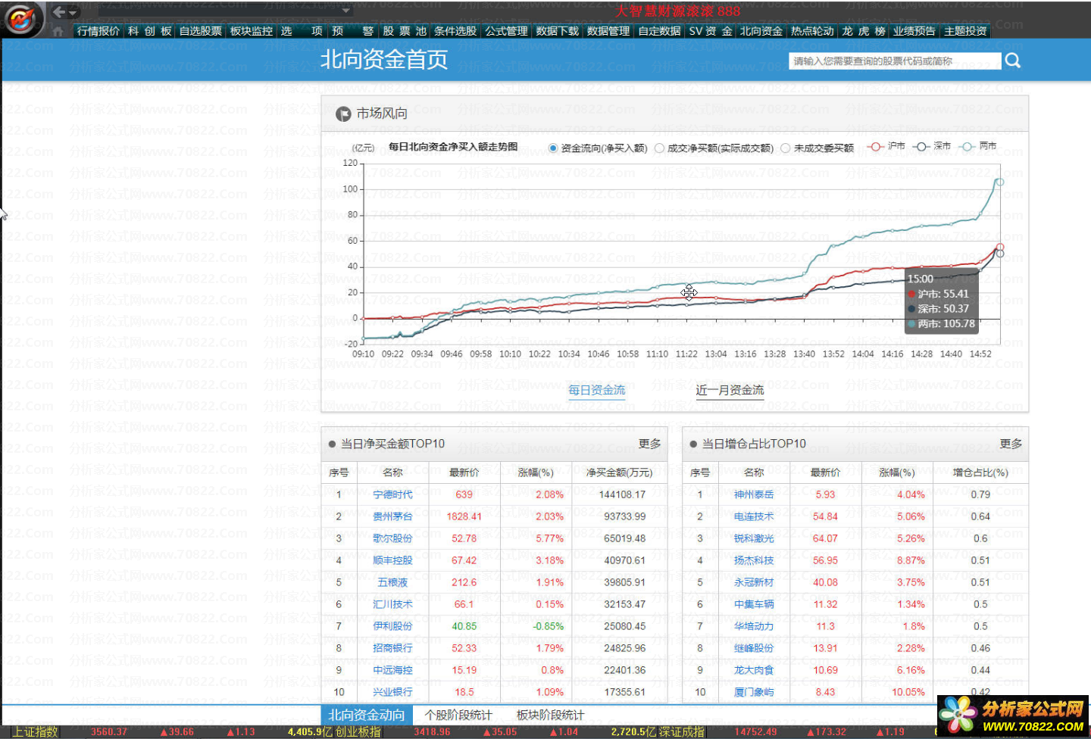
Task: Open the 行情报价 menu
Action: click(98, 31)
